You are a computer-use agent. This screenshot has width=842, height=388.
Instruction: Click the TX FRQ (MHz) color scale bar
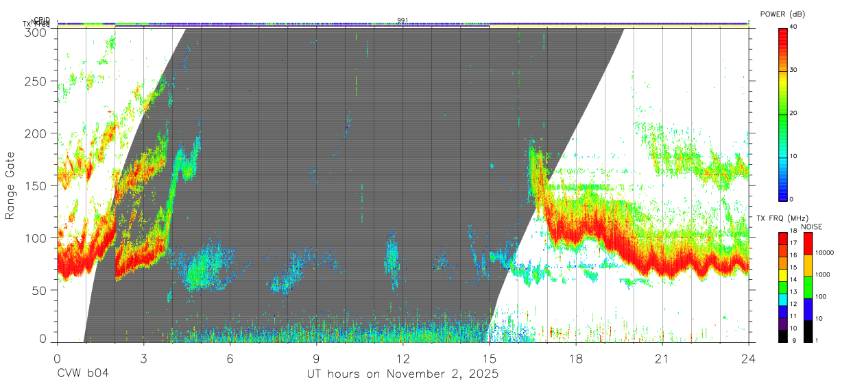(783, 287)
